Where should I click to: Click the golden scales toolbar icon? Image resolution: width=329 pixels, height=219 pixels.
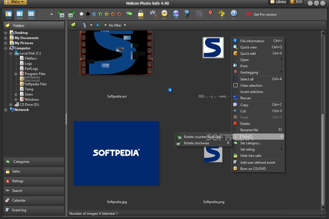tap(222, 14)
